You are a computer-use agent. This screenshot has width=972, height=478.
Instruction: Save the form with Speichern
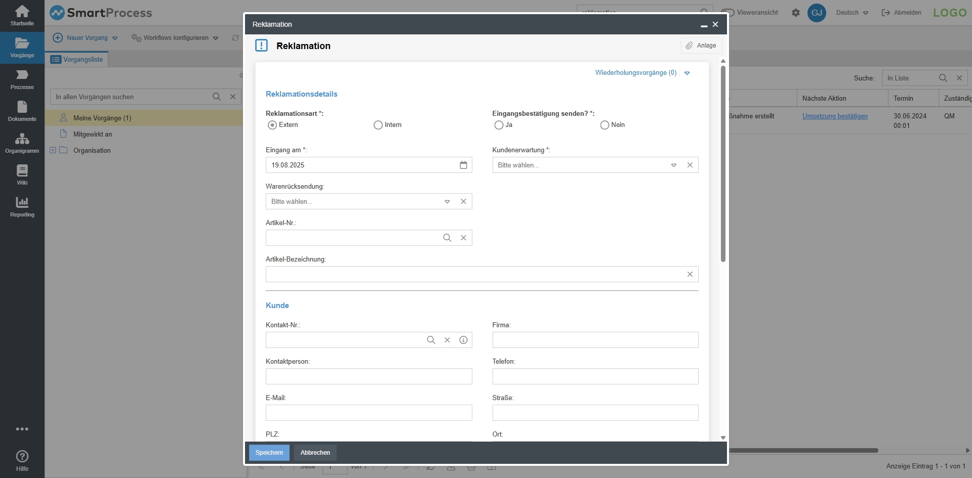tap(269, 453)
